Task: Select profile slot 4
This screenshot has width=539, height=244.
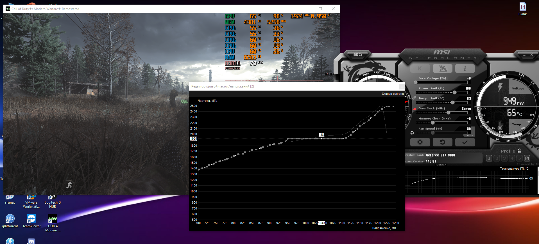Action: tap(512, 158)
